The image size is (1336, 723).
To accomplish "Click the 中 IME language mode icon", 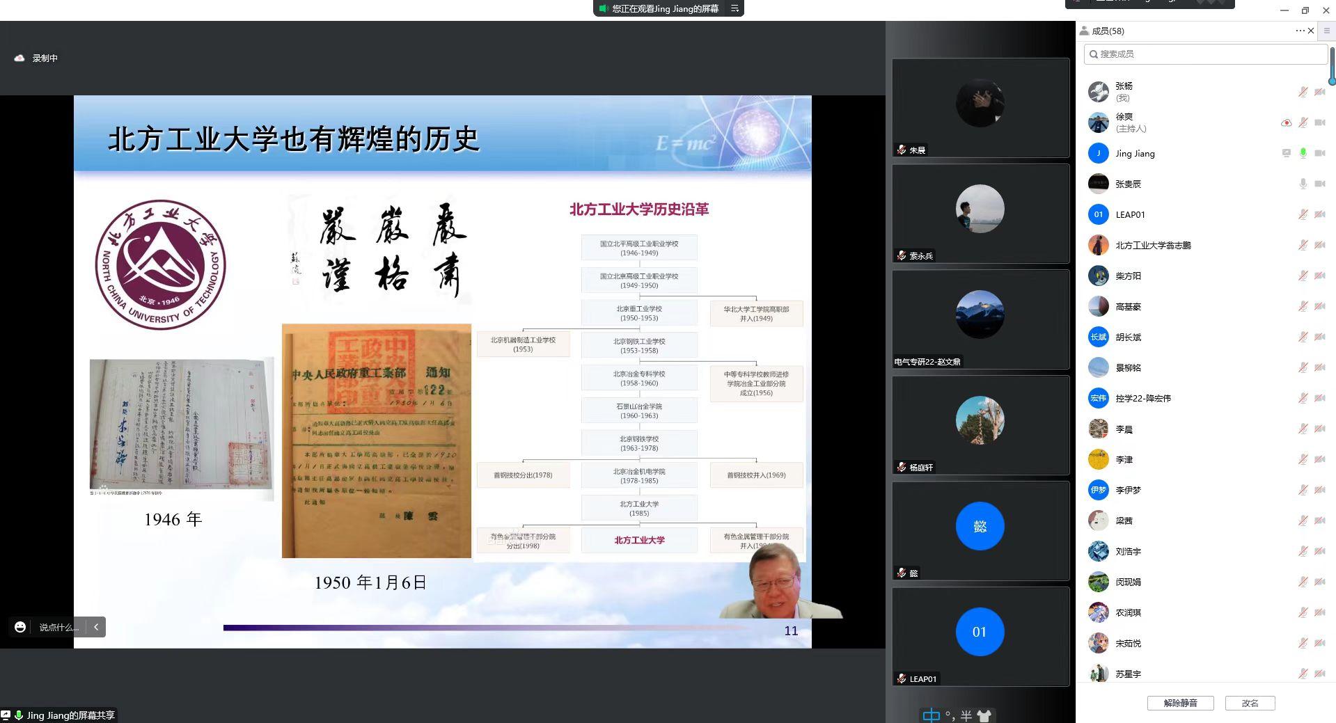I will [x=931, y=715].
